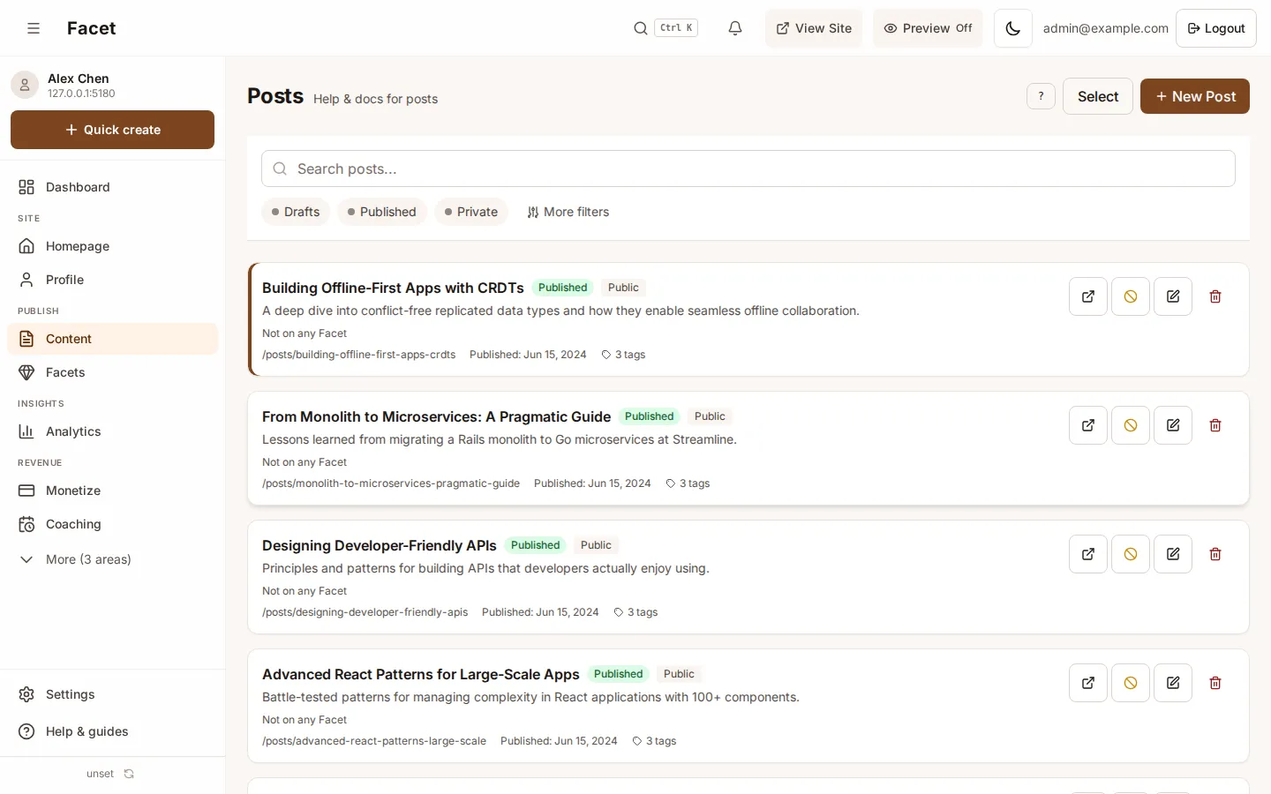Open Monetize in sidebar

pos(112,491)
